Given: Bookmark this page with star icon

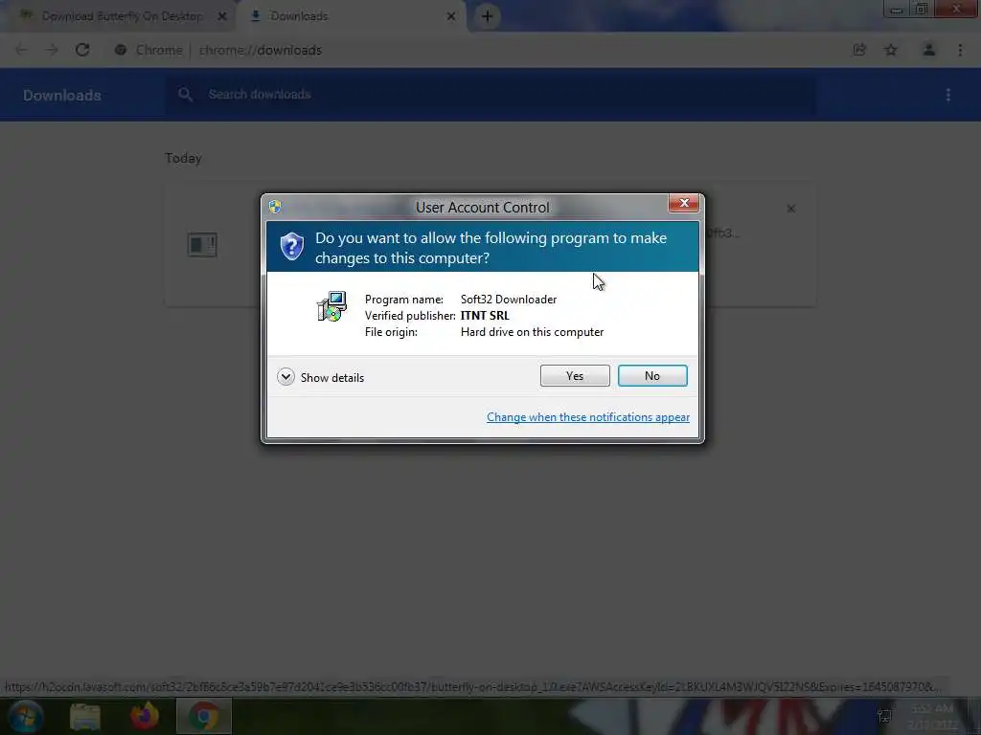Looking at the screenshot, I should point(891,50).
